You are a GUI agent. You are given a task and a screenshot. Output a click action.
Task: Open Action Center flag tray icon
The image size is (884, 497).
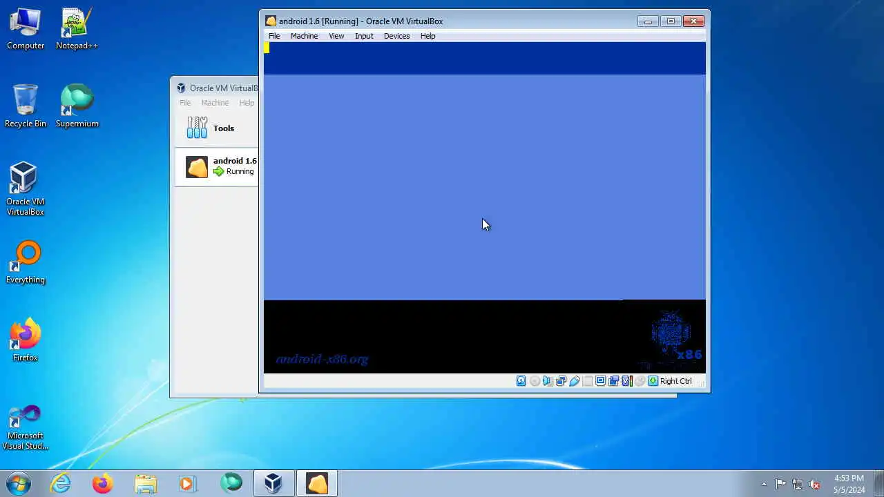coord(780,484)
